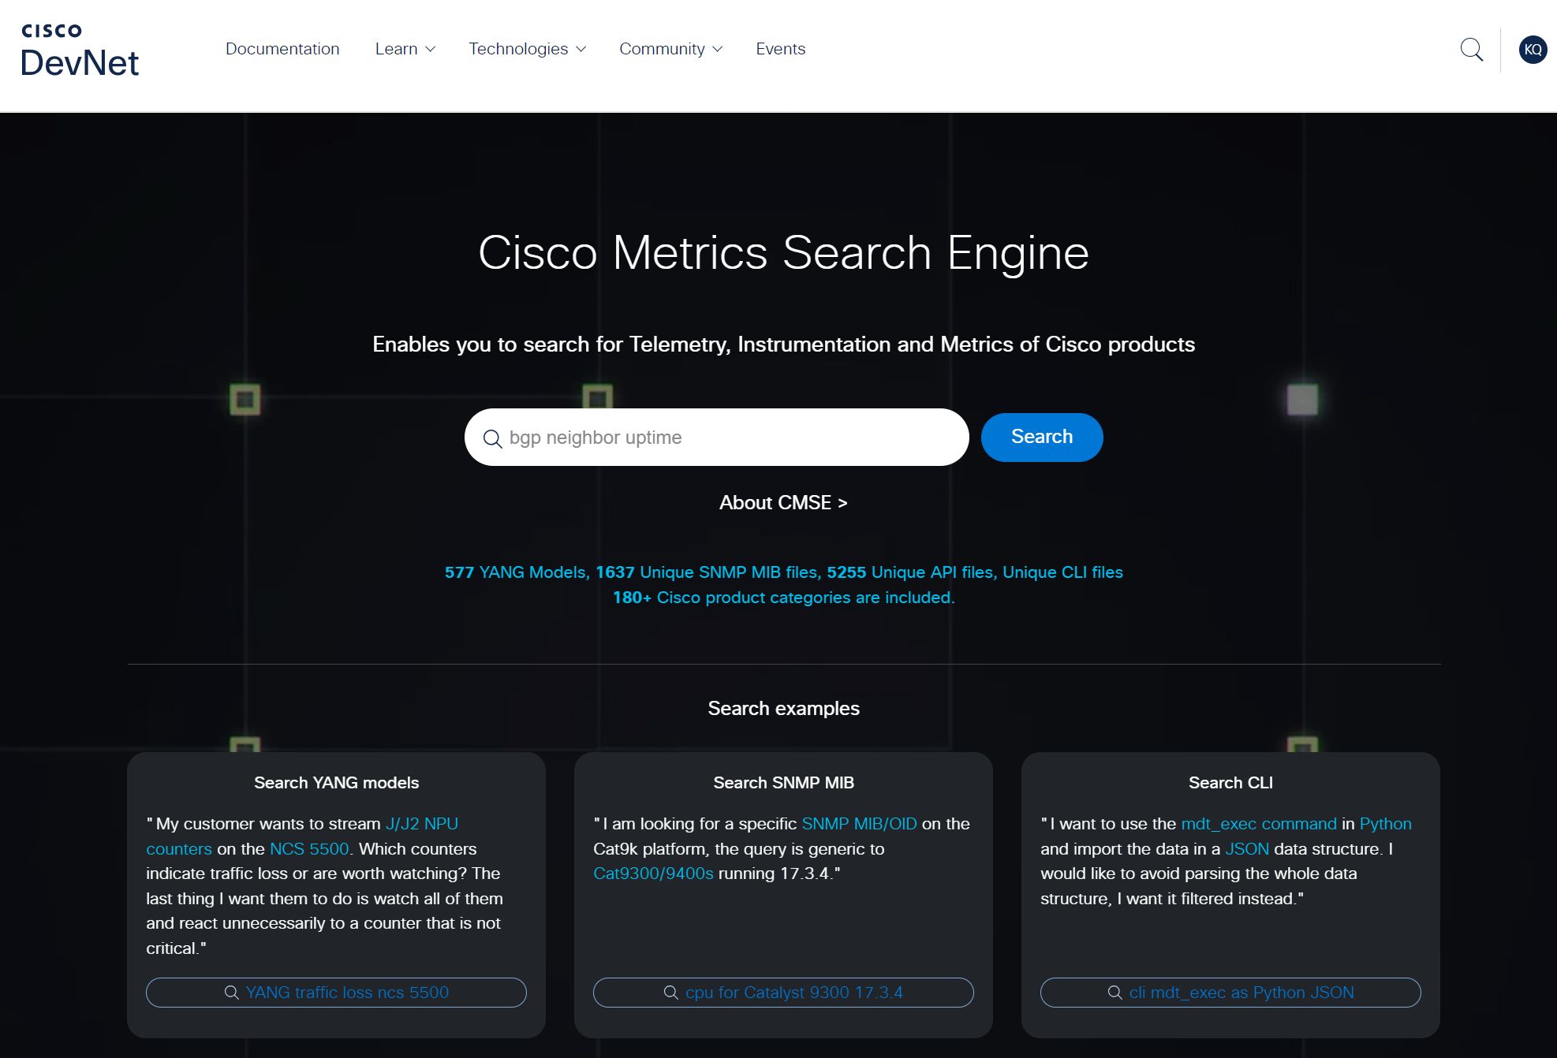Click the mdt_exec command link text

coord(1259,824)
